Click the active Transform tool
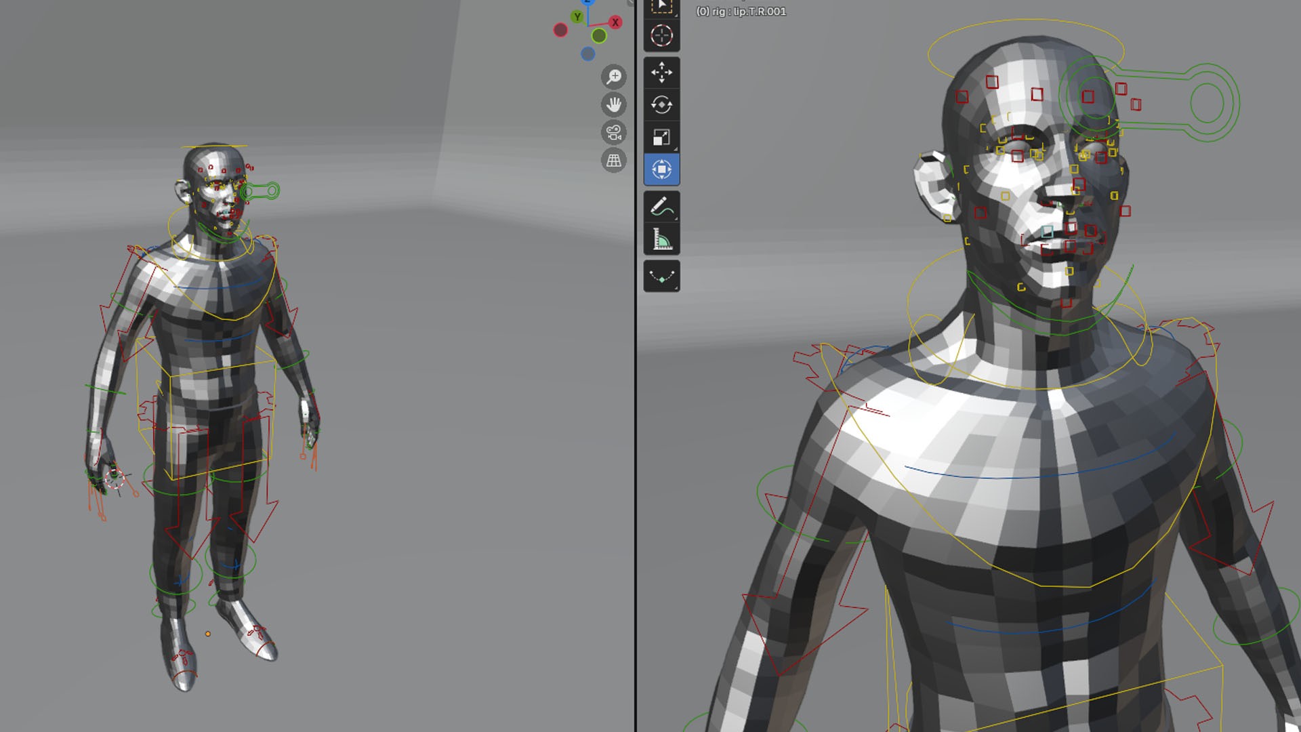 tap(661, 169)
